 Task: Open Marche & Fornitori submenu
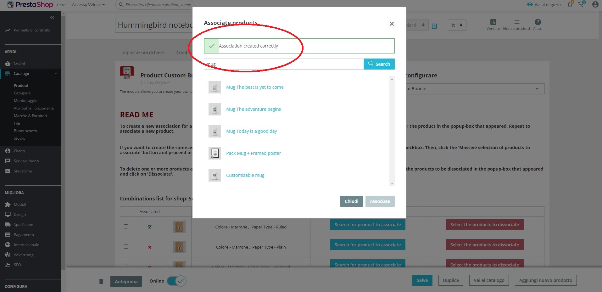pos(31,116)
